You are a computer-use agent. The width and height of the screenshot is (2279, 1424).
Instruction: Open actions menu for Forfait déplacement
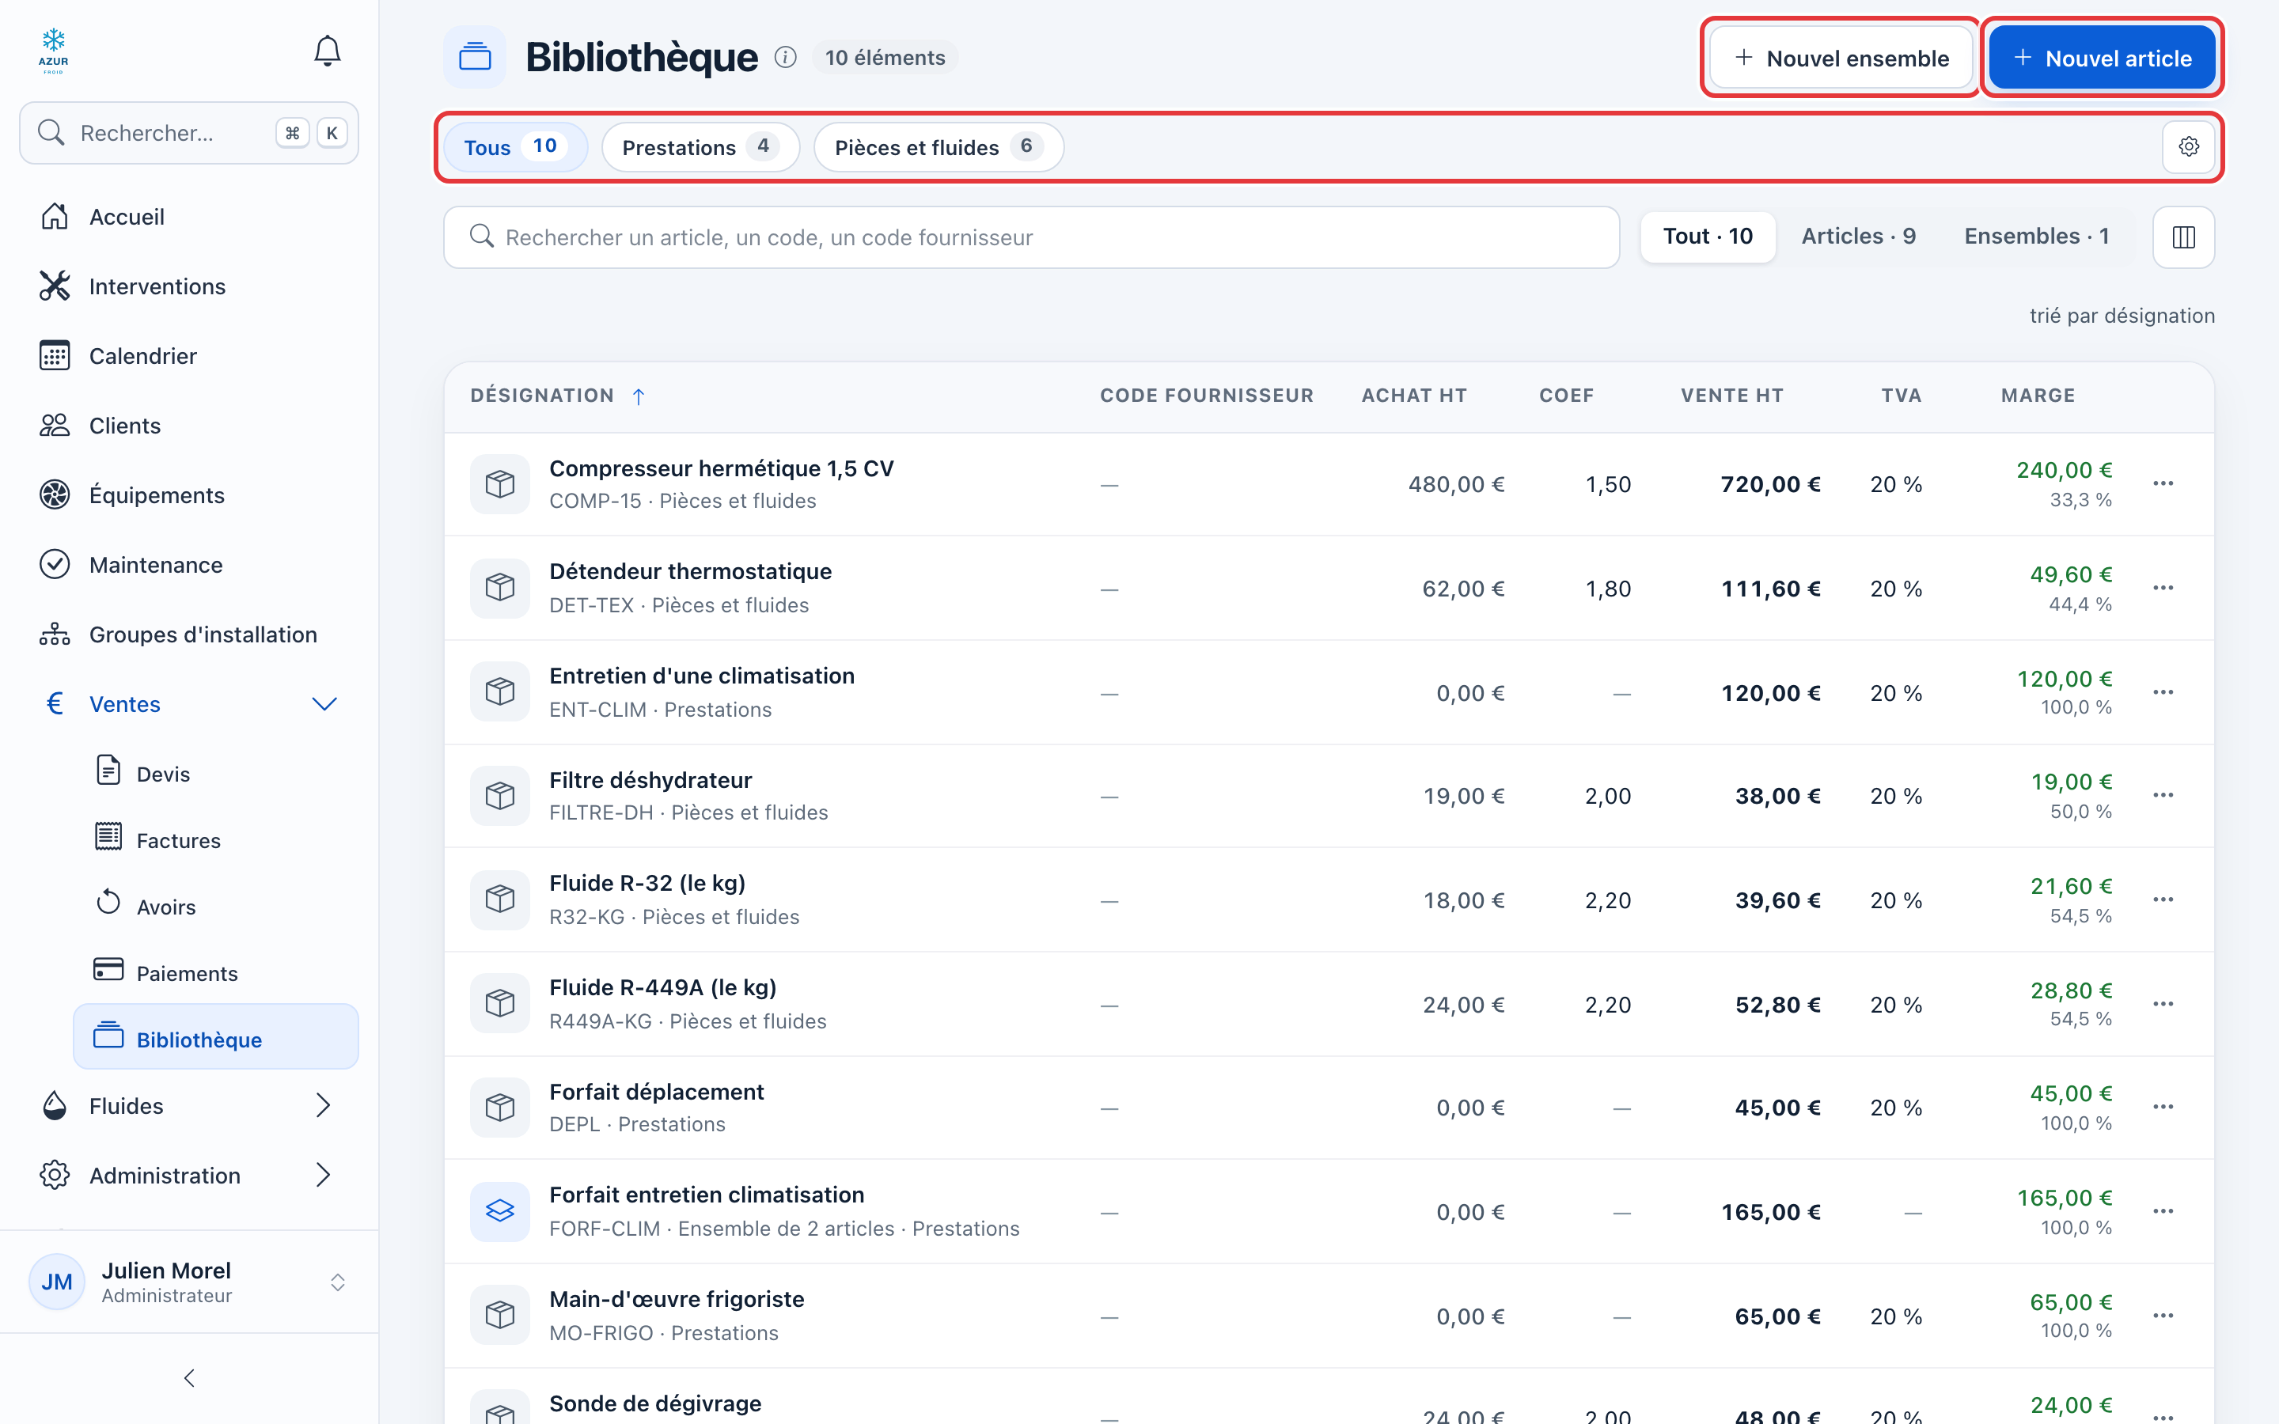click(x=2163, y=1107)
